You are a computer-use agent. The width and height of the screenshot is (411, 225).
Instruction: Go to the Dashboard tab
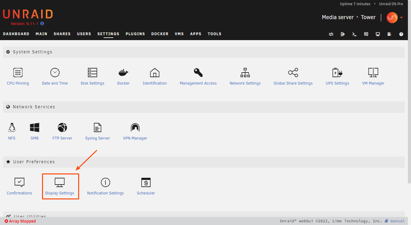(16, 34)
